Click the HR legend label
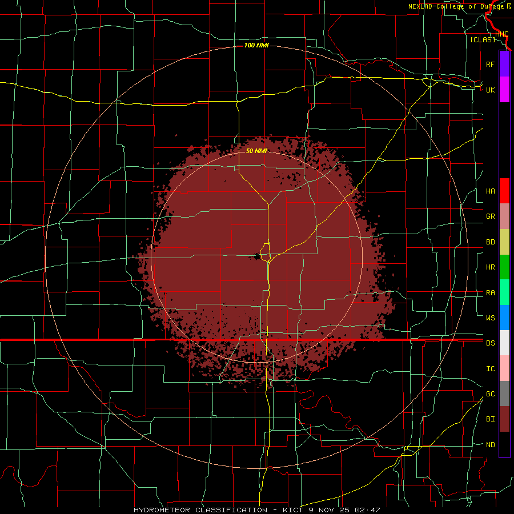The width and height of the screenshot is (514, 514). click(x=490, y=267)
